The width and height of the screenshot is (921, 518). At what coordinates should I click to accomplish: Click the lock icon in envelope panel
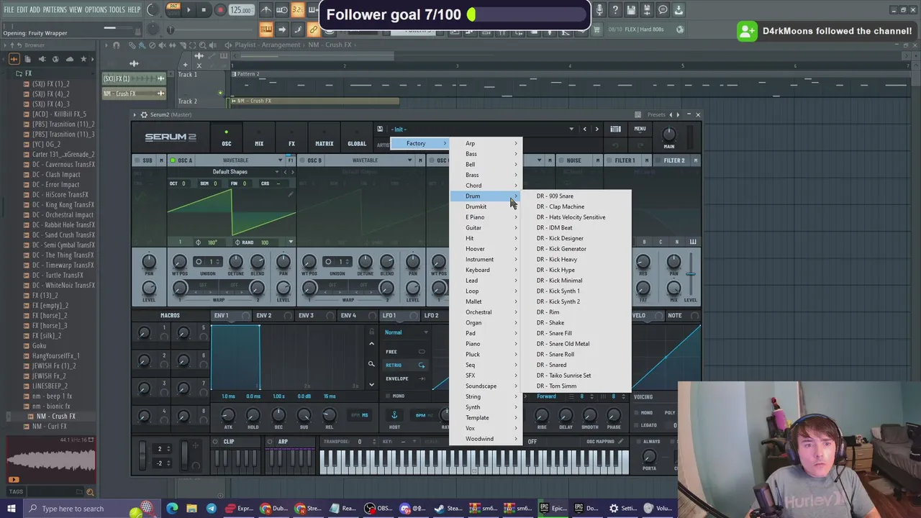371,332
